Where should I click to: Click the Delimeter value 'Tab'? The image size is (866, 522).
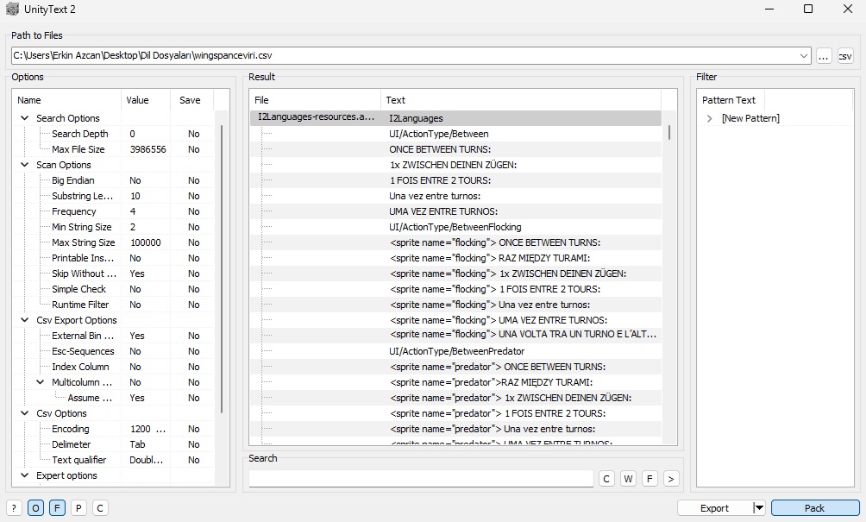coord(137,444)
